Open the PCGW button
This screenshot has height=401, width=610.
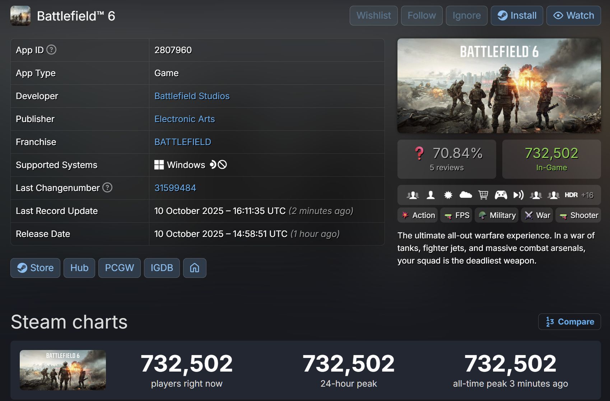click(120, 268)
